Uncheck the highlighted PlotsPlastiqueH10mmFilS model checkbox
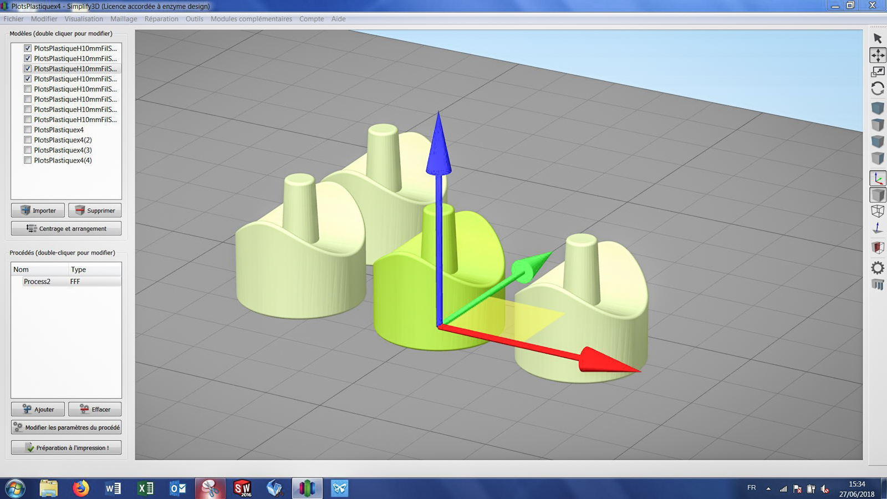887x499 pixels. [x=28, y=69]
